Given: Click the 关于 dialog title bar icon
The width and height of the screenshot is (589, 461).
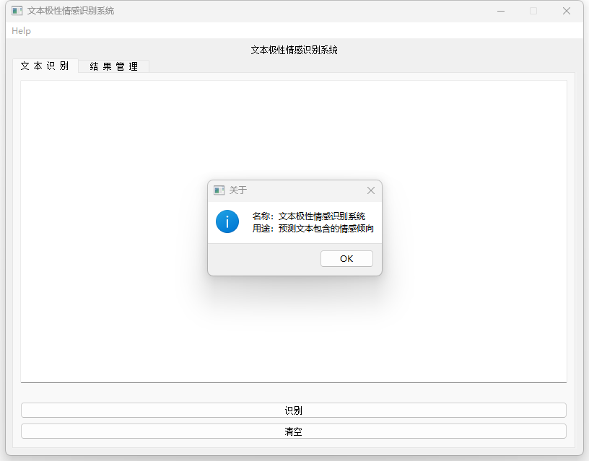Looking at the screenshot, I should coord(219,190).
